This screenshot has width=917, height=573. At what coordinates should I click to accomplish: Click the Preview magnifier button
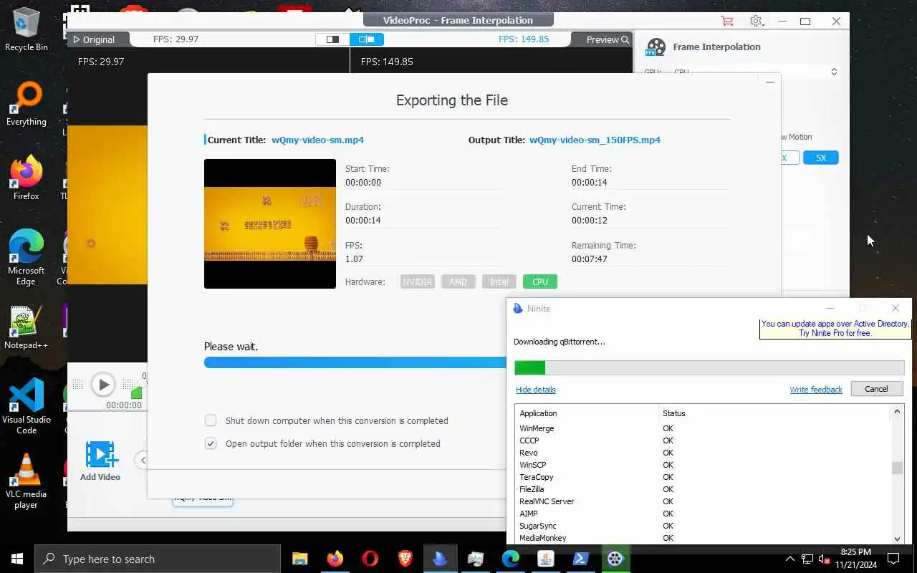click(x=608, y=39)
